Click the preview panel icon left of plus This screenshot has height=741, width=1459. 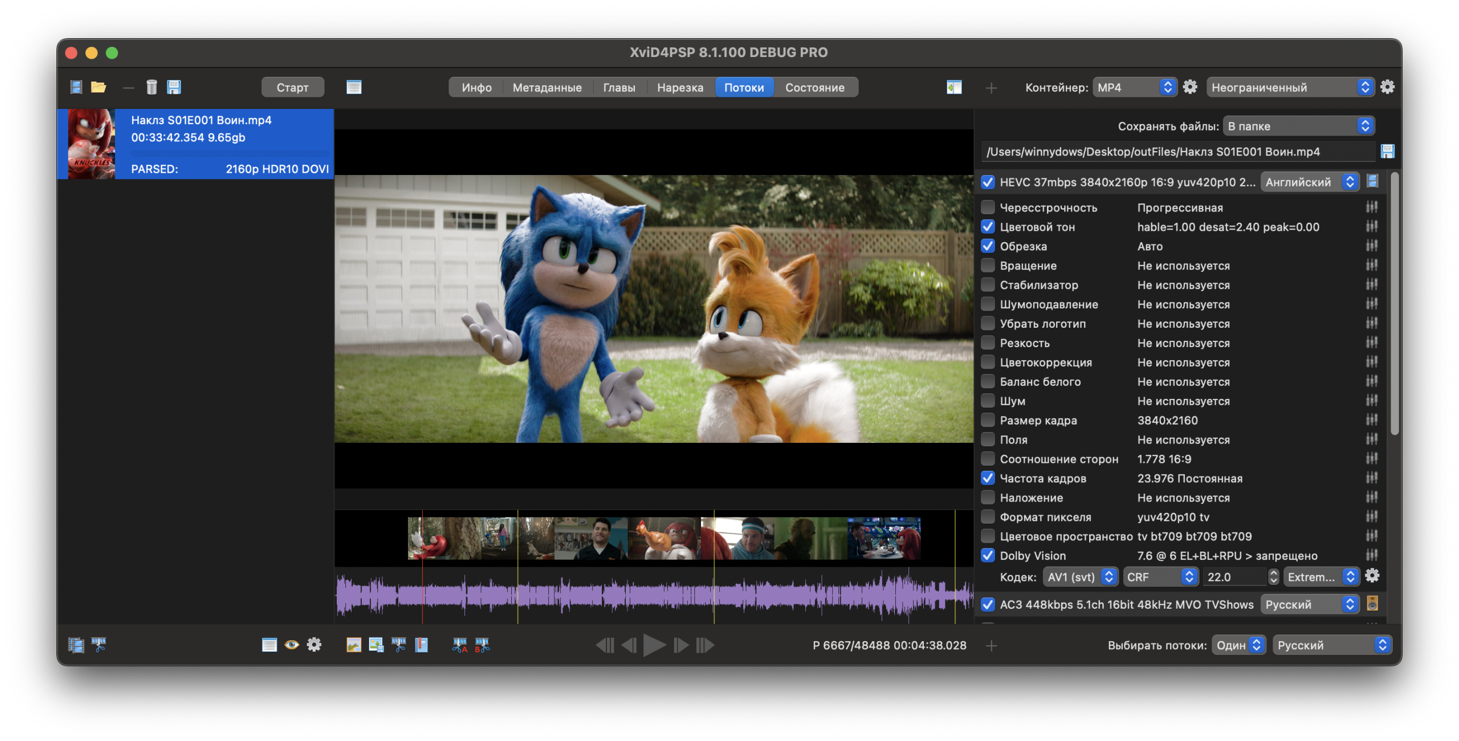(954, 87)
